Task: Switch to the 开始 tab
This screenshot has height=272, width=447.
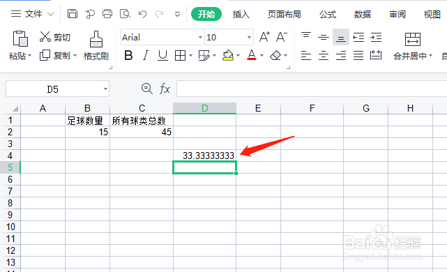Action: [x=206, y=14]
